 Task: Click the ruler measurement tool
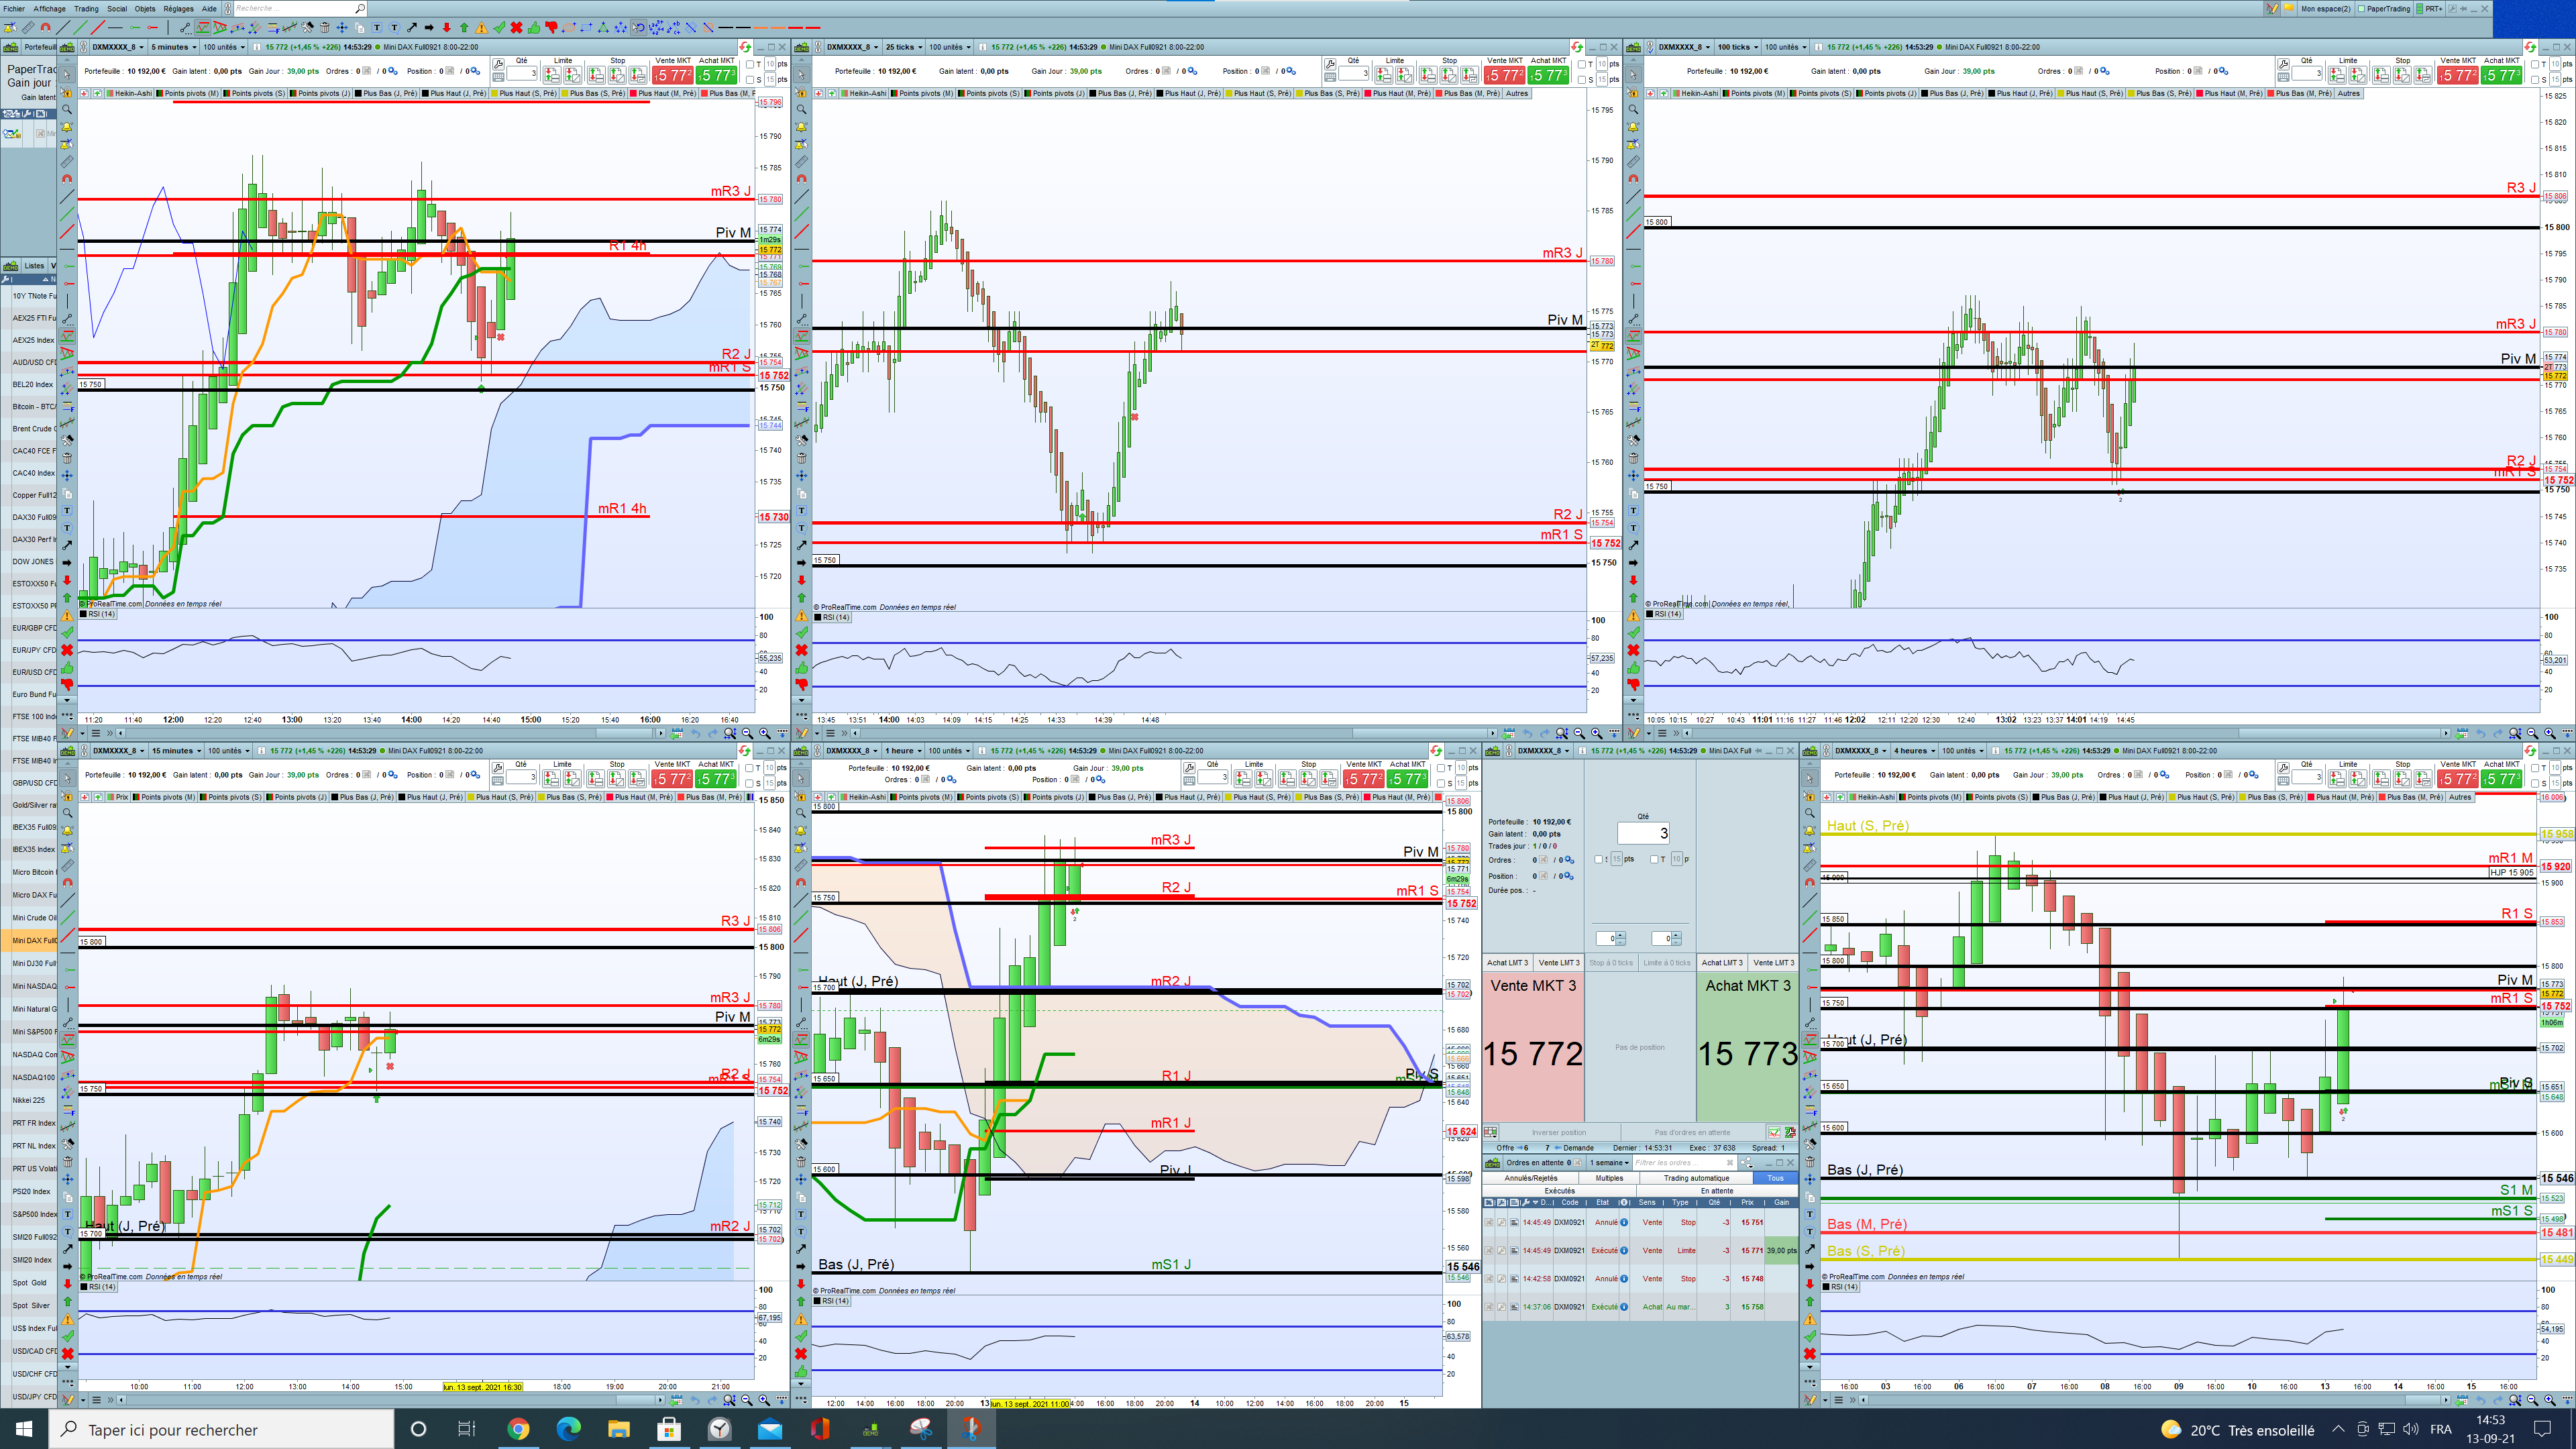point(28,28)
